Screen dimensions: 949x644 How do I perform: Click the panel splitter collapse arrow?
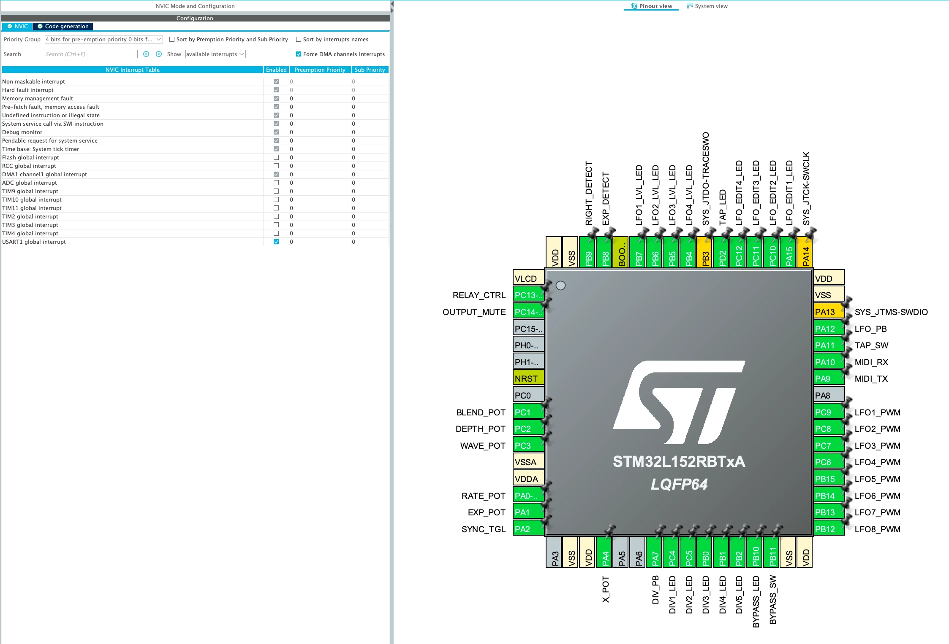[x=392, y=4]
